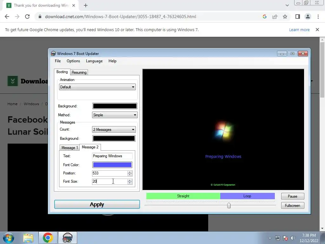The width and height of the screenshot is (325, 244).
Task: Click the boot animation preview
Action: tap(223, 130)
